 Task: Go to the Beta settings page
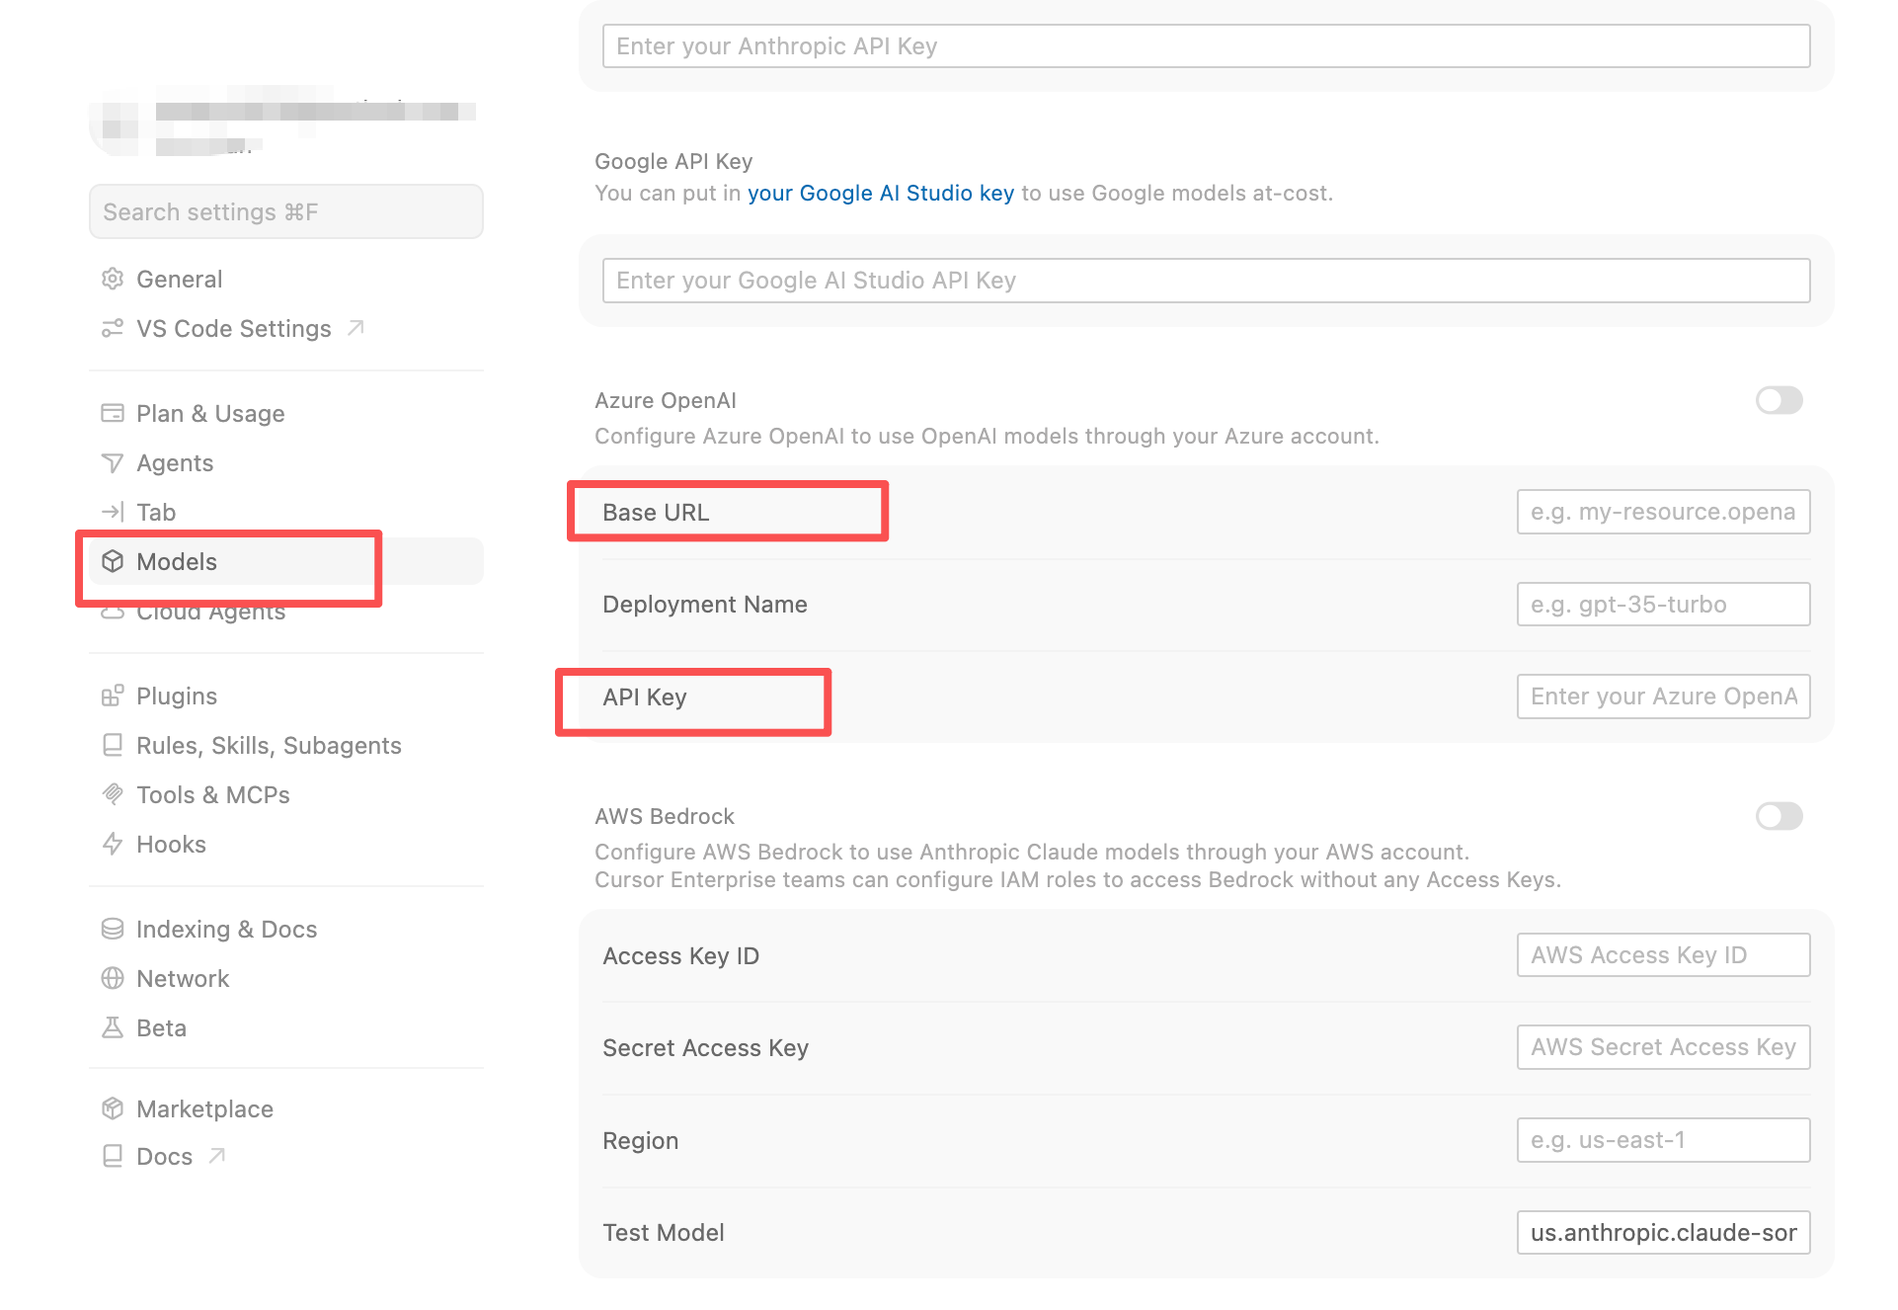point(286,1027)
